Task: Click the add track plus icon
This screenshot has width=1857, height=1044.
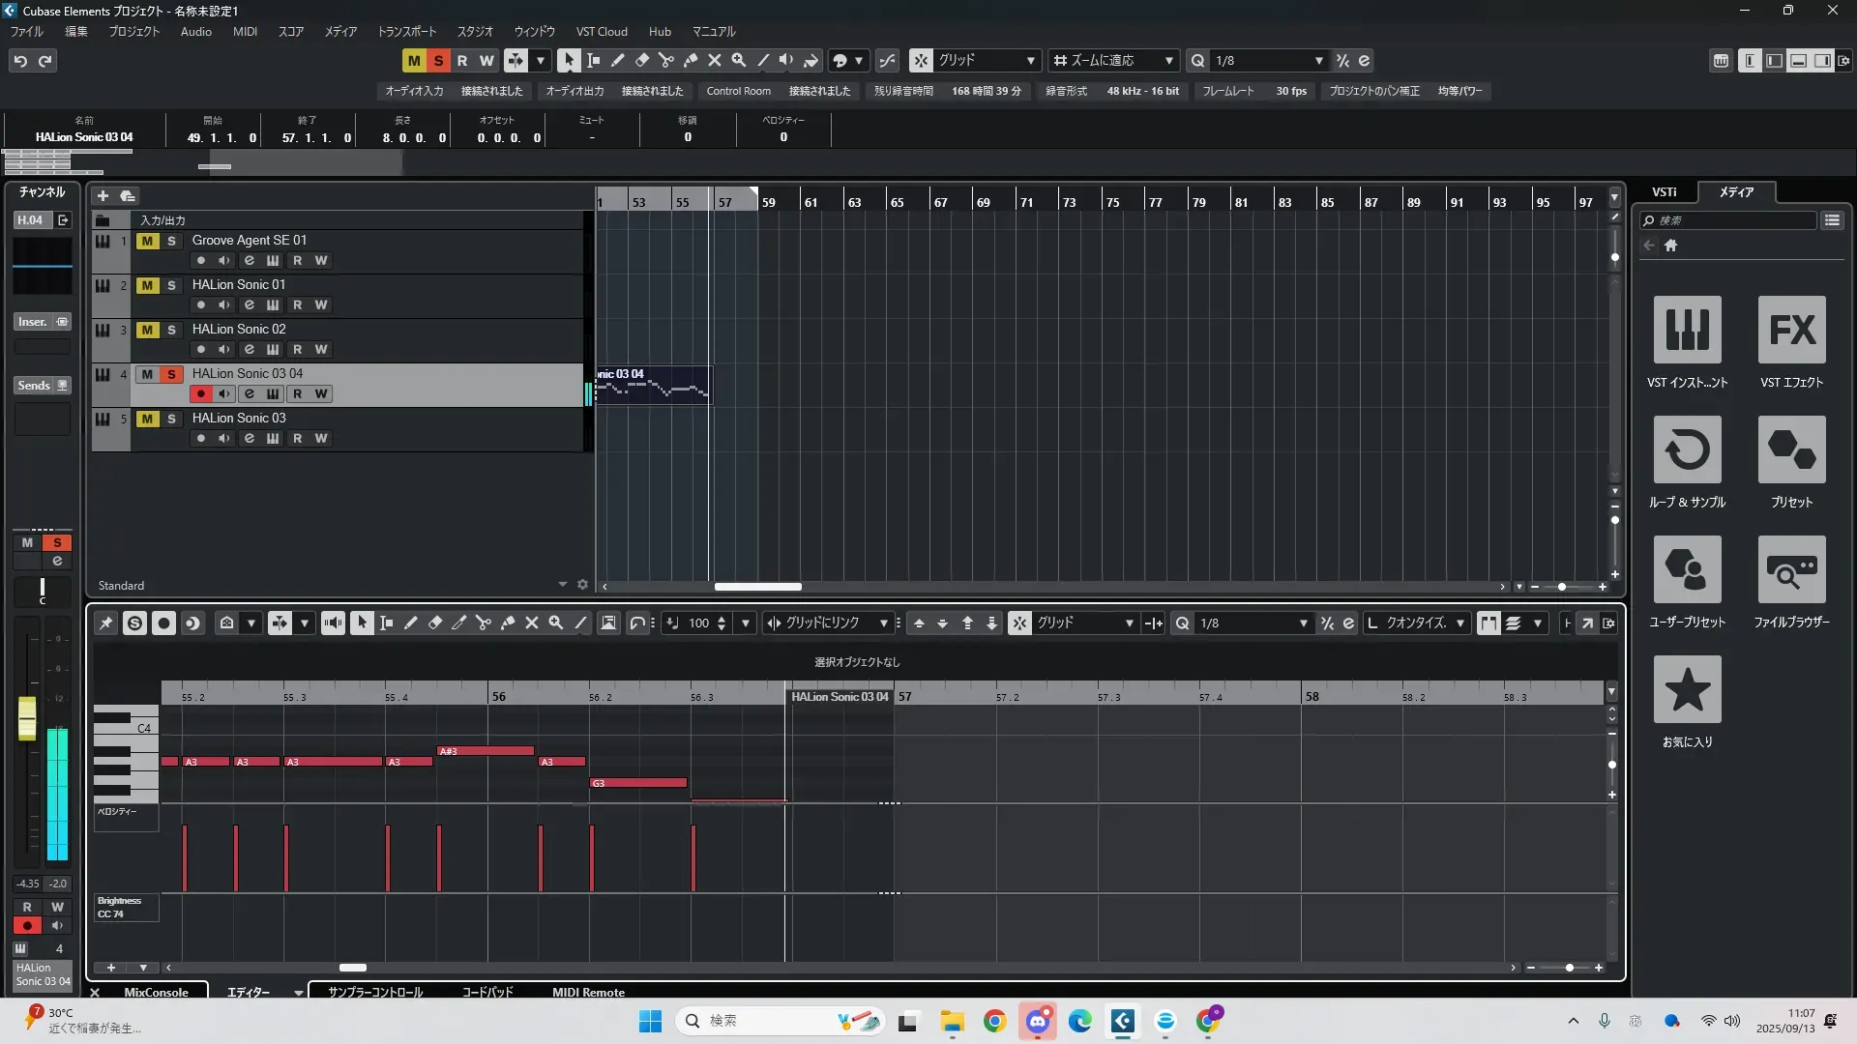Action: [x=103, y=195]
